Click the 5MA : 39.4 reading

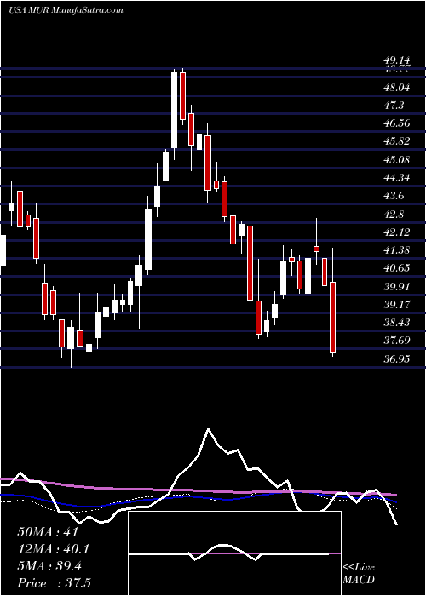click(49, 566)
